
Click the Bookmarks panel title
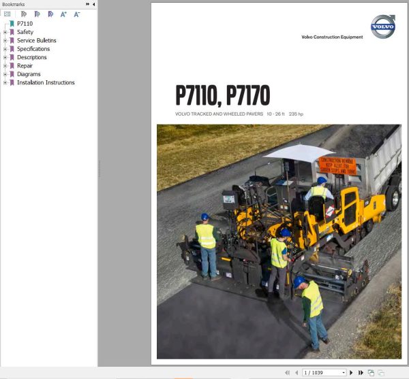click(14, 5)
